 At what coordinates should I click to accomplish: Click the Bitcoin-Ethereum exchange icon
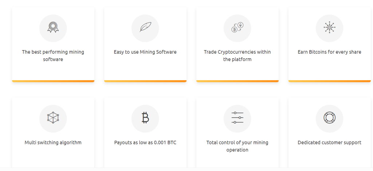237,27
